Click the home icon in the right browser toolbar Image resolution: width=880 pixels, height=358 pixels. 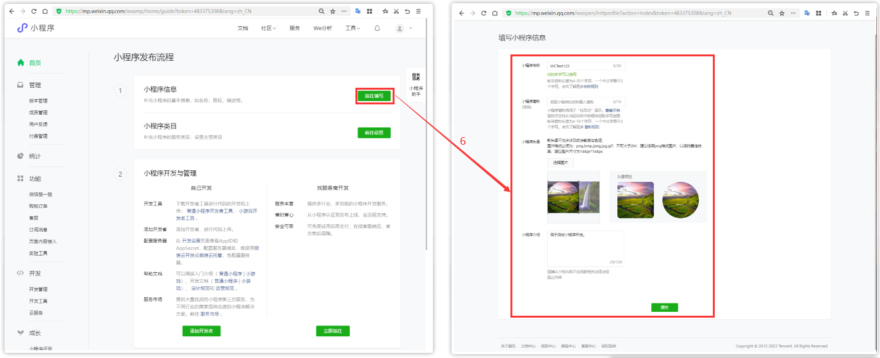(495, 13)
